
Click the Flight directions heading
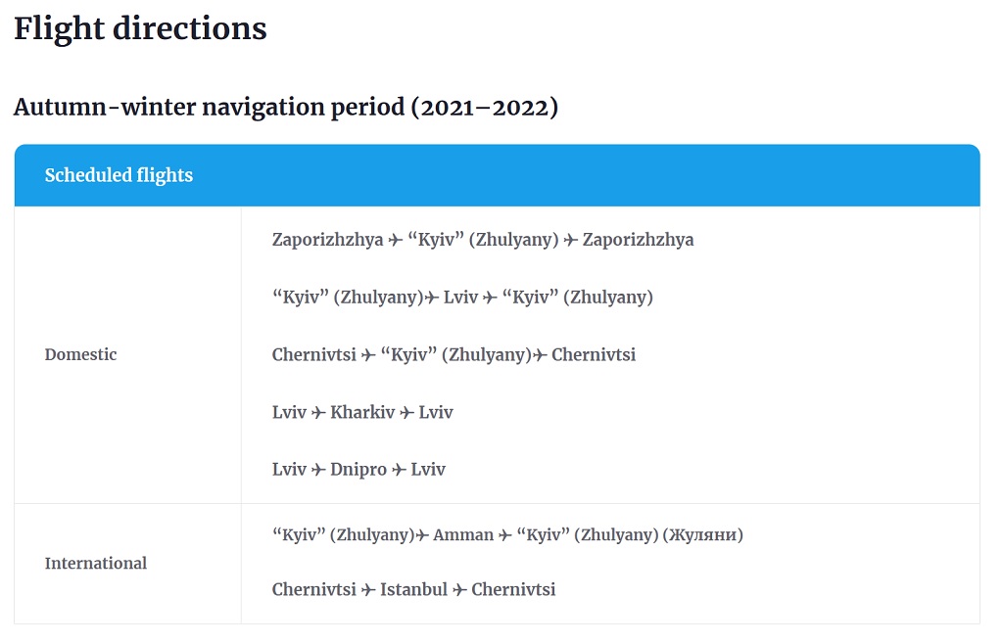[141, 28]
